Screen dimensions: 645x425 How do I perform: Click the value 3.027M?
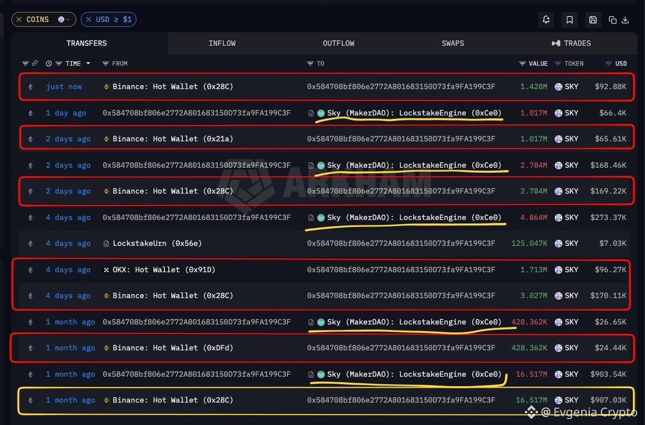pyautogui.click(x=534, y=296)
